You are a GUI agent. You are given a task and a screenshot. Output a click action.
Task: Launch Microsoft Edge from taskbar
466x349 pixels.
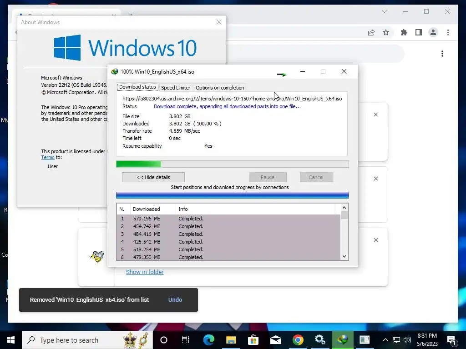coord(208,340)
